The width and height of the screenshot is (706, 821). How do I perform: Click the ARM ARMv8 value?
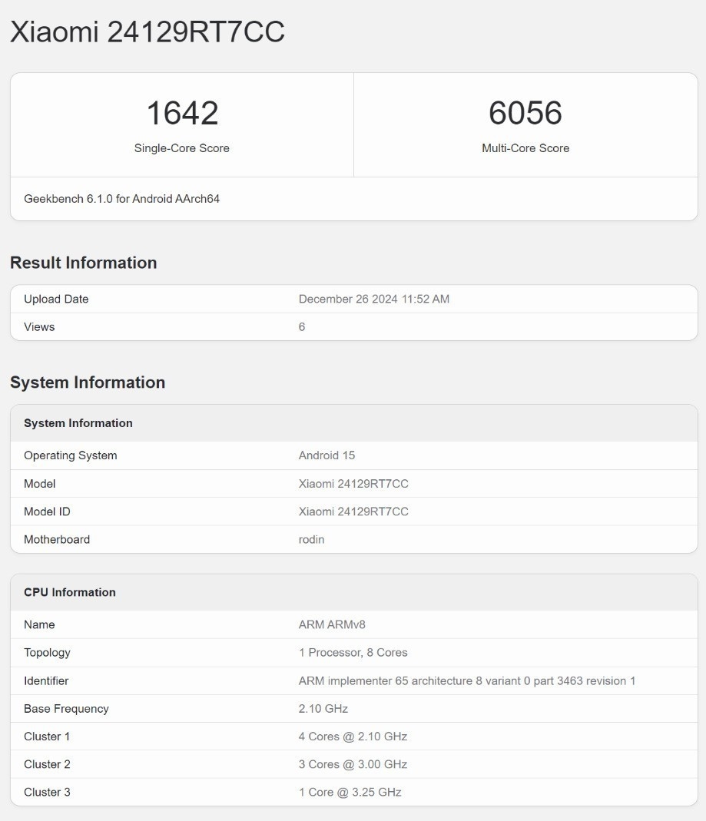332,624
